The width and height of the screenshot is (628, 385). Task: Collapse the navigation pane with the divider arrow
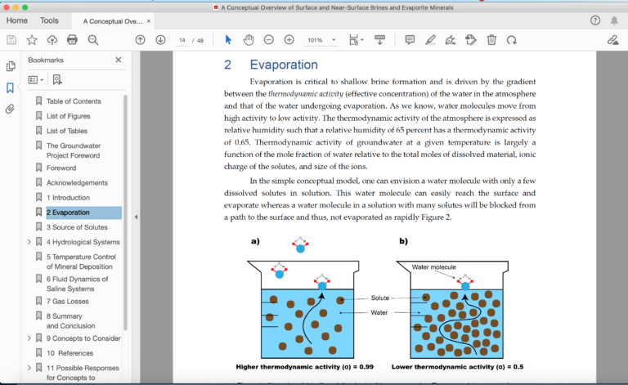[135, 217]
